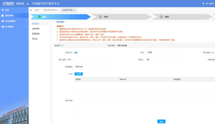The width and height of the screenshot is (215, 124).
Task: Click the hamburger menu icon beside 通购网
Action: tap(28, 4)
